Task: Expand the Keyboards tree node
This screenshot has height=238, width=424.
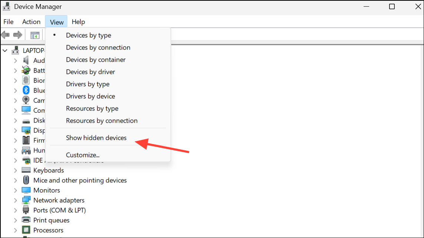Action: pyautogui.click(x=15, y=170)
